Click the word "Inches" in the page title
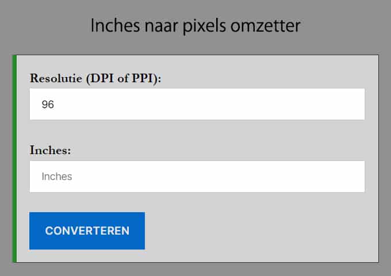 [114, 26]
